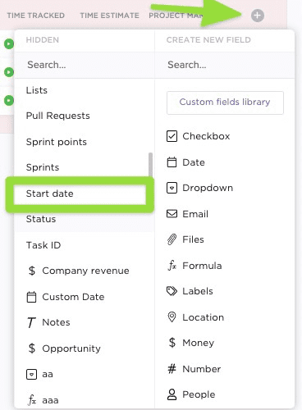Pick the Email envelope icon field

(x=172, y=213)
